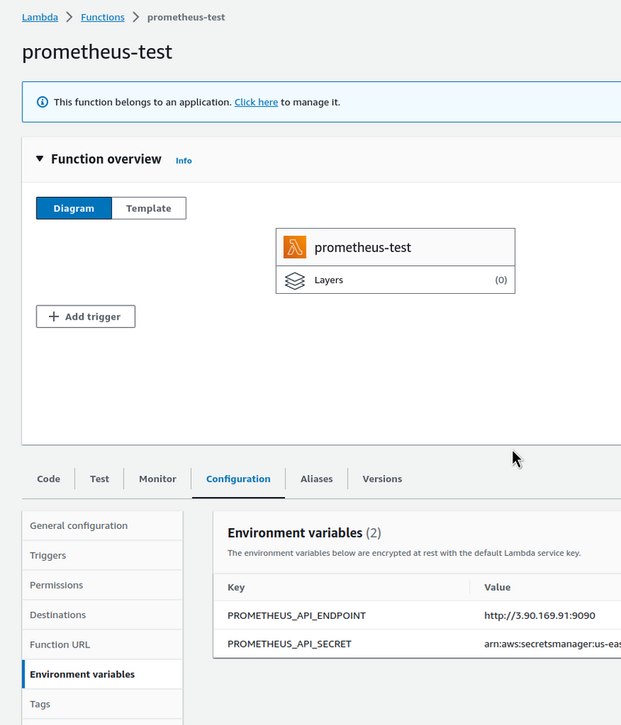The image size is (621, 725).
Task: Click the orange Lambda function icon
Action: [x=295, y=247]
